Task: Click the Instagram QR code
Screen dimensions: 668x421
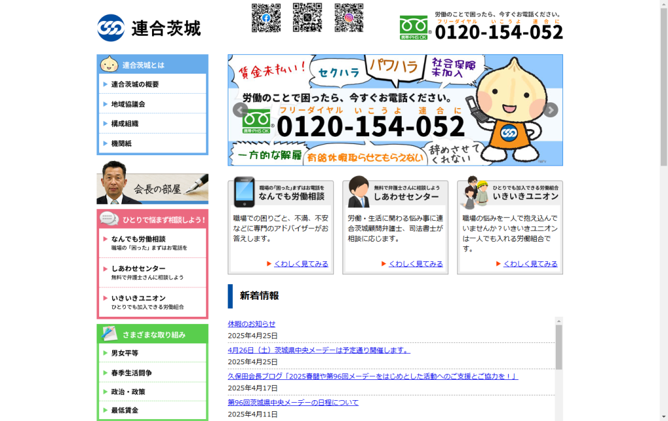Action: (x=349, y=18)
